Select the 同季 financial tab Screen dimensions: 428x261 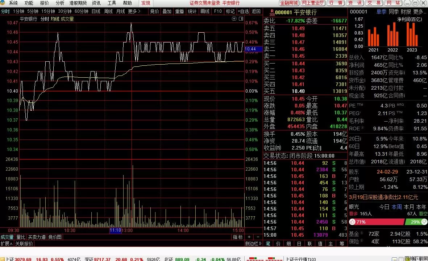pyautogui.click(x=394, y=12)
